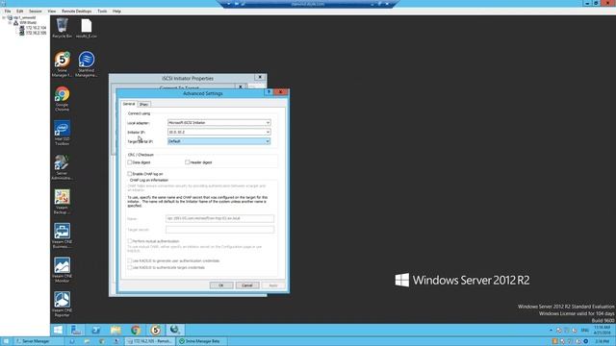
Task: Switch to the 172.16.2.105 Remote Desktop taskbar button
Action: (150, 341)
